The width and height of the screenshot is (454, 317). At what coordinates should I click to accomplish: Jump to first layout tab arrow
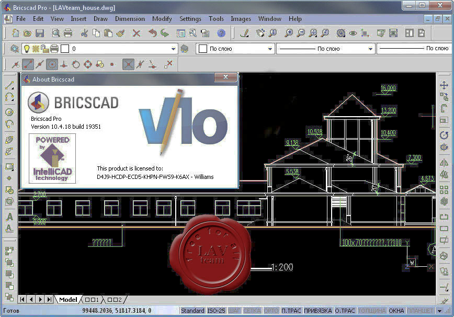point(22,299)
